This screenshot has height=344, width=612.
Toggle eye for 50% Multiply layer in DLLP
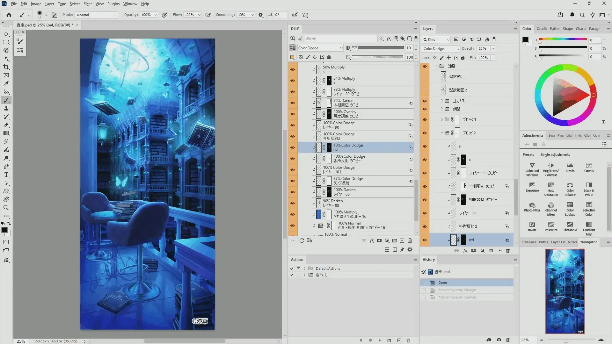293,69
